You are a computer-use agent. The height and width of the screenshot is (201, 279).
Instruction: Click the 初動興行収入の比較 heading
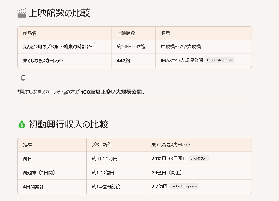[x=68, y=124]
